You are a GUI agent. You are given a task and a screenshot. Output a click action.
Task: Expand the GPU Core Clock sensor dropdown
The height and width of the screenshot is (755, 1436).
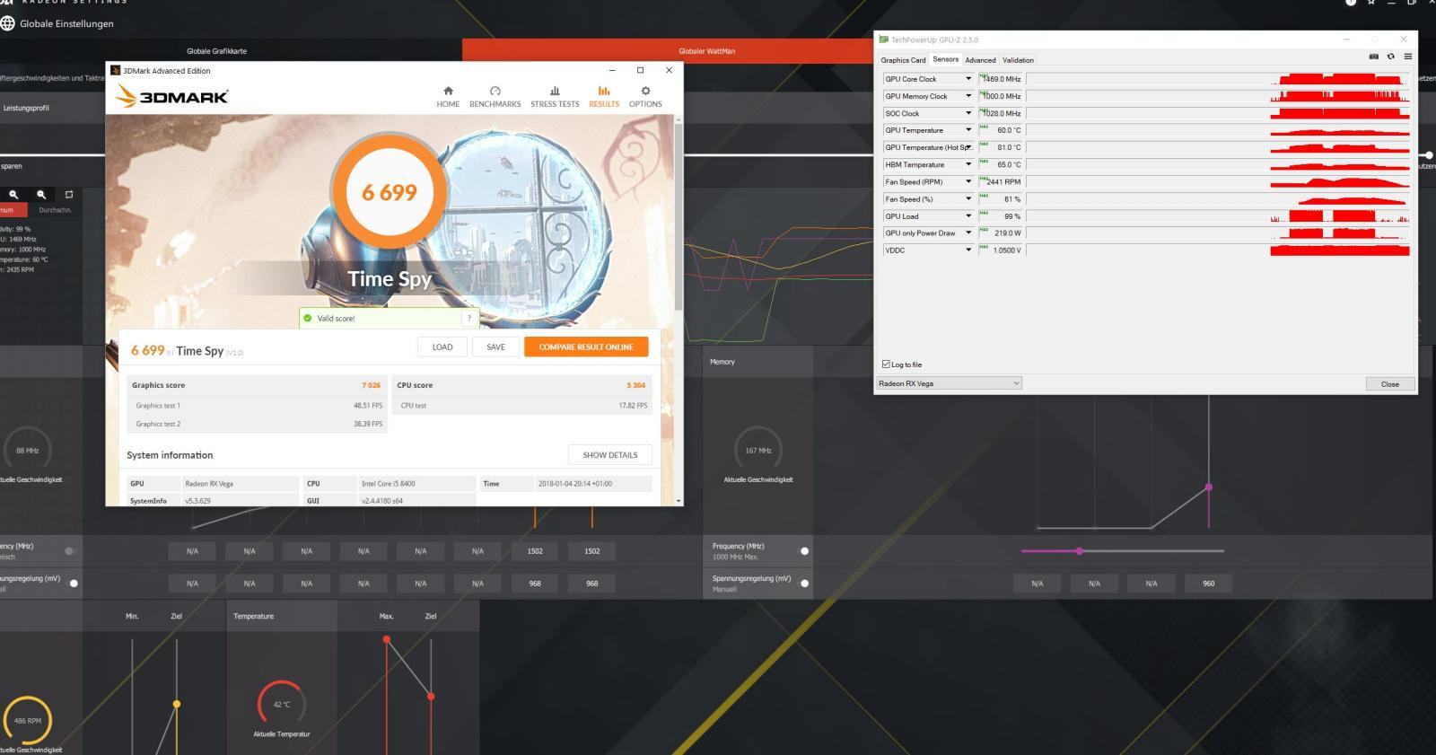968,79
